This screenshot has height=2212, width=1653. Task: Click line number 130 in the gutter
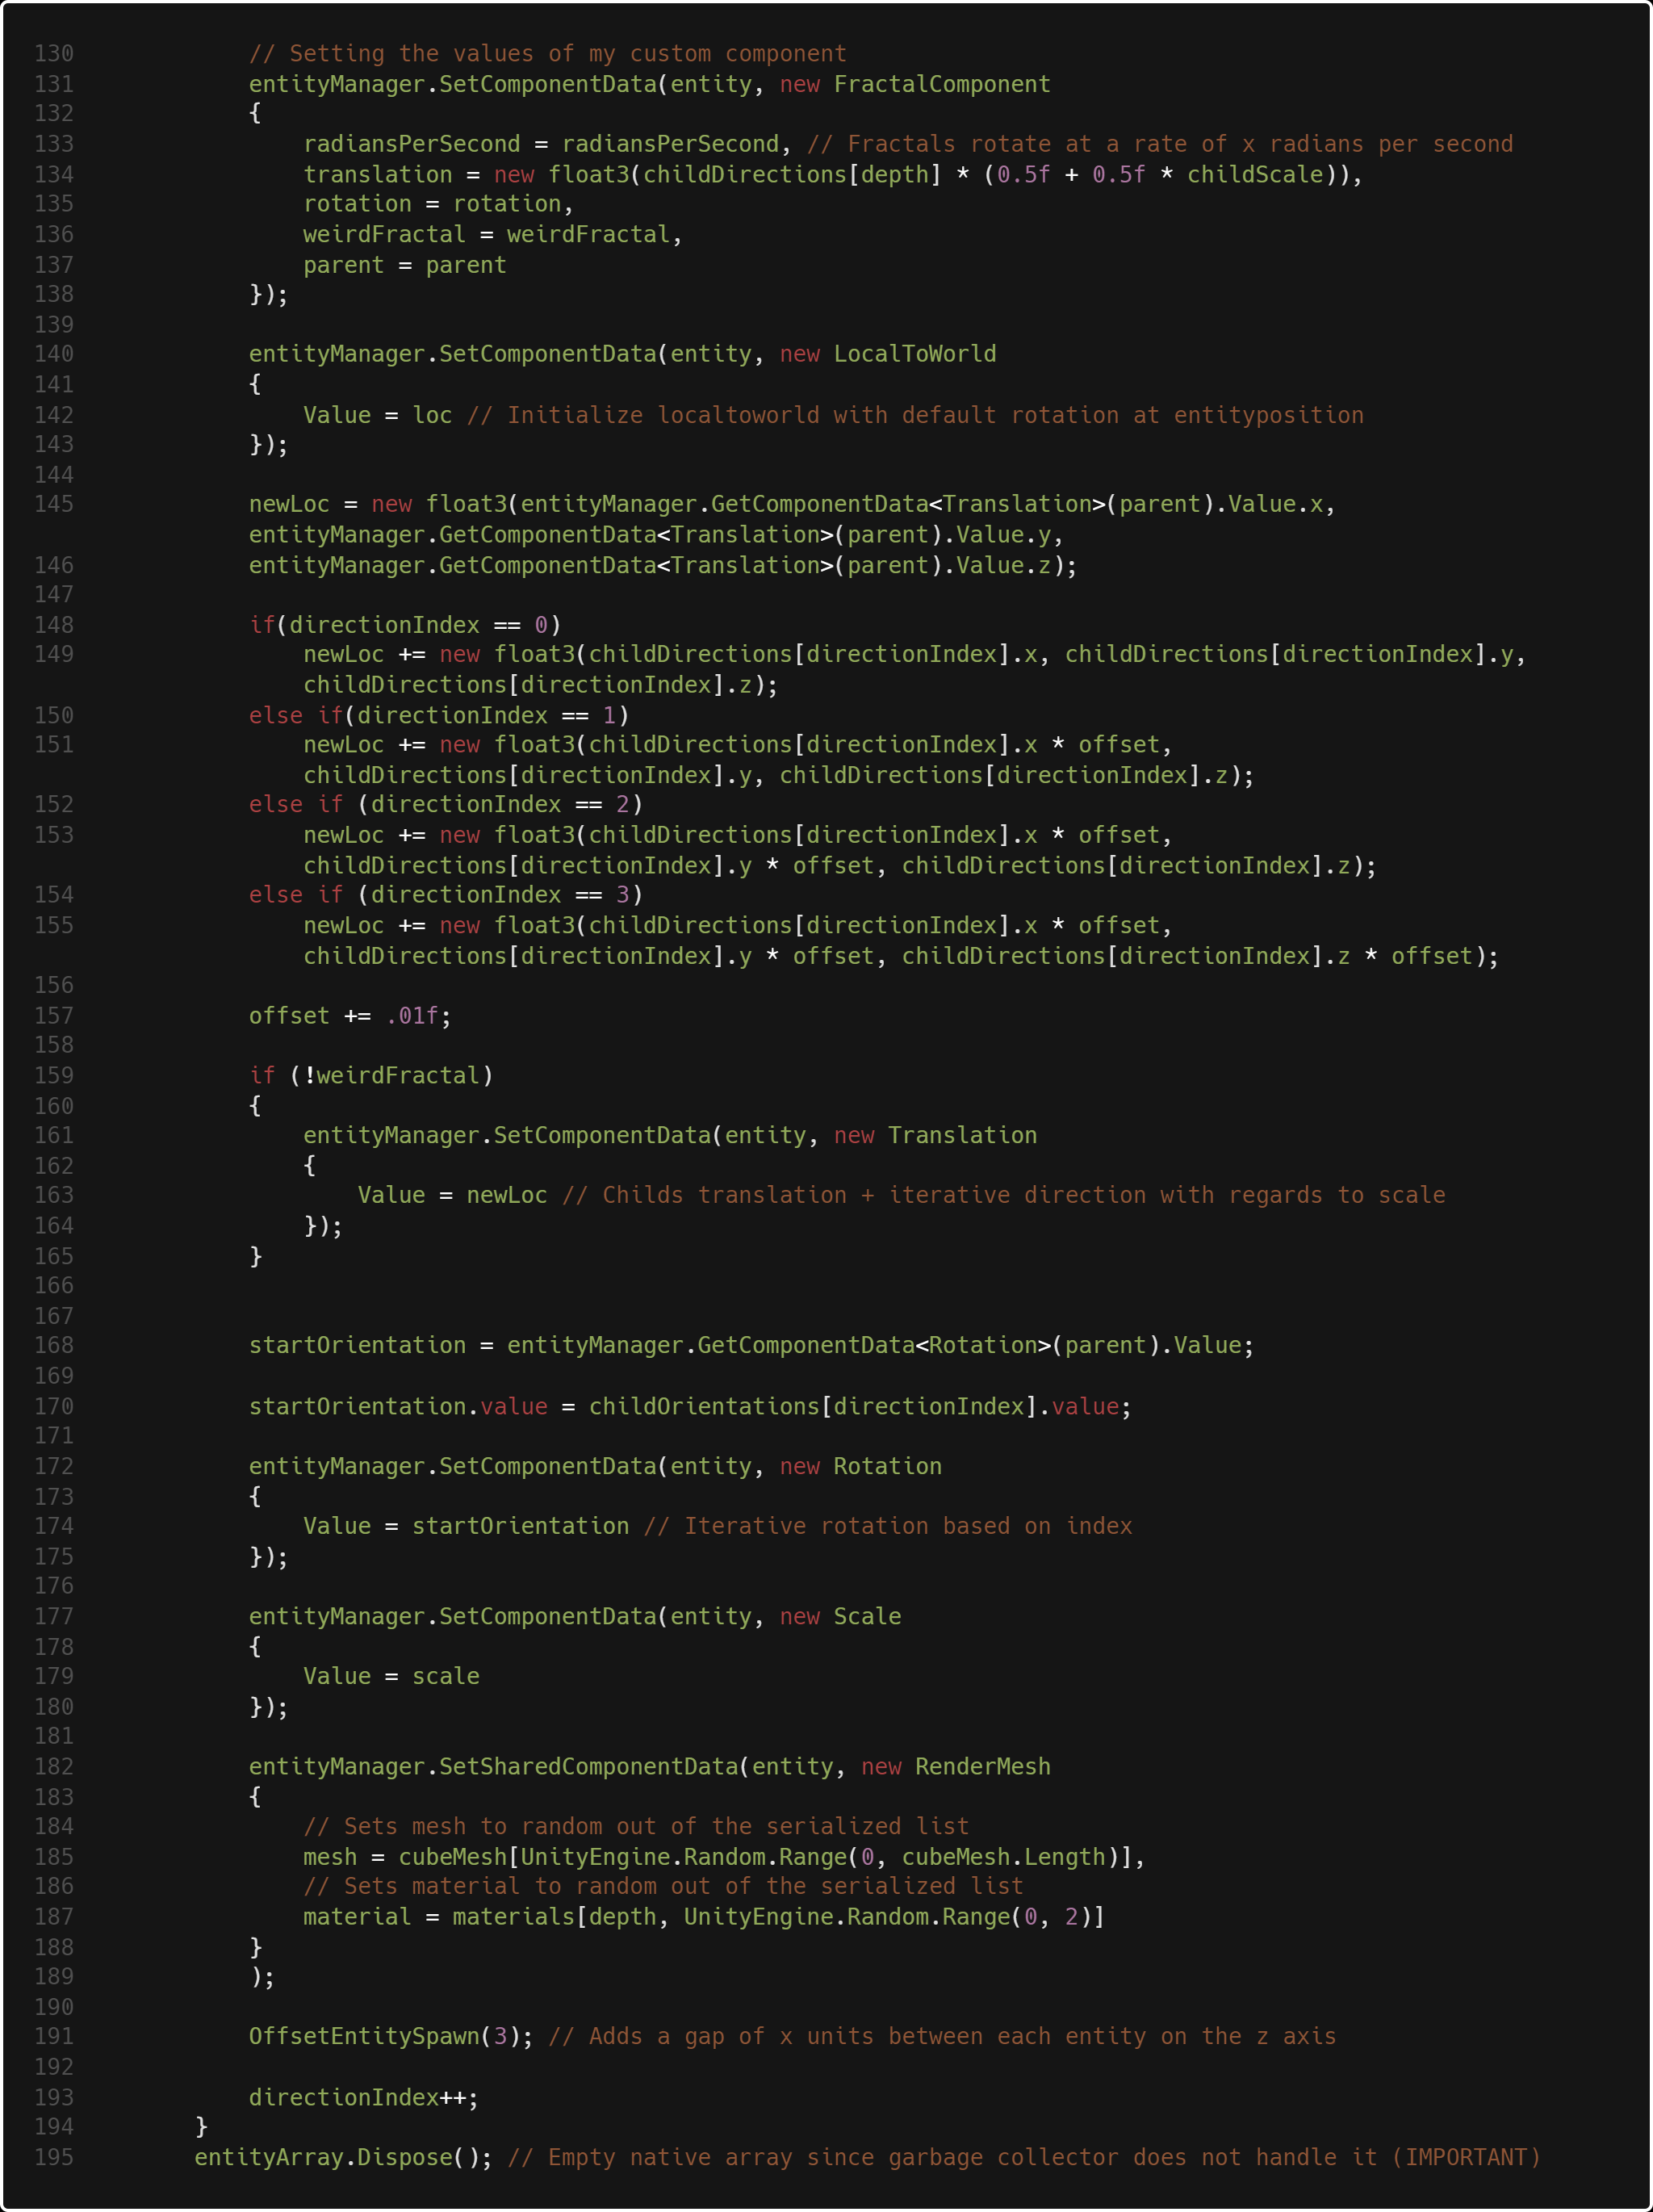click(54, 54)
